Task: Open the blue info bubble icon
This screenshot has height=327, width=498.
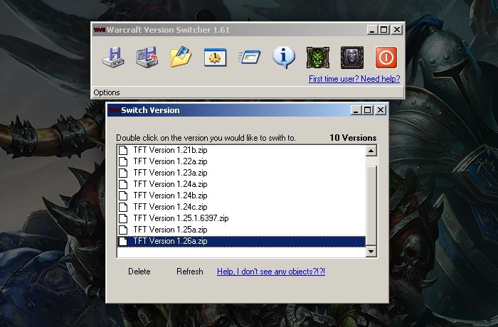Action: tap(284, 57)
